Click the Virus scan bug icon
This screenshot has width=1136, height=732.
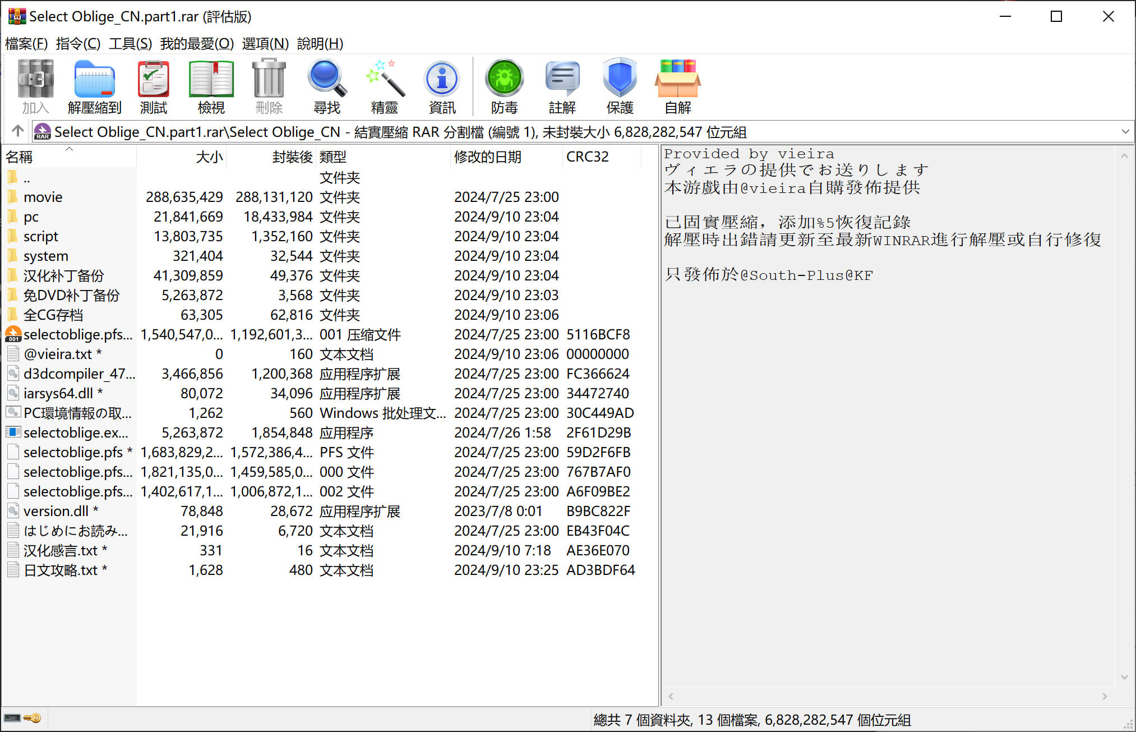click(504, 86)
